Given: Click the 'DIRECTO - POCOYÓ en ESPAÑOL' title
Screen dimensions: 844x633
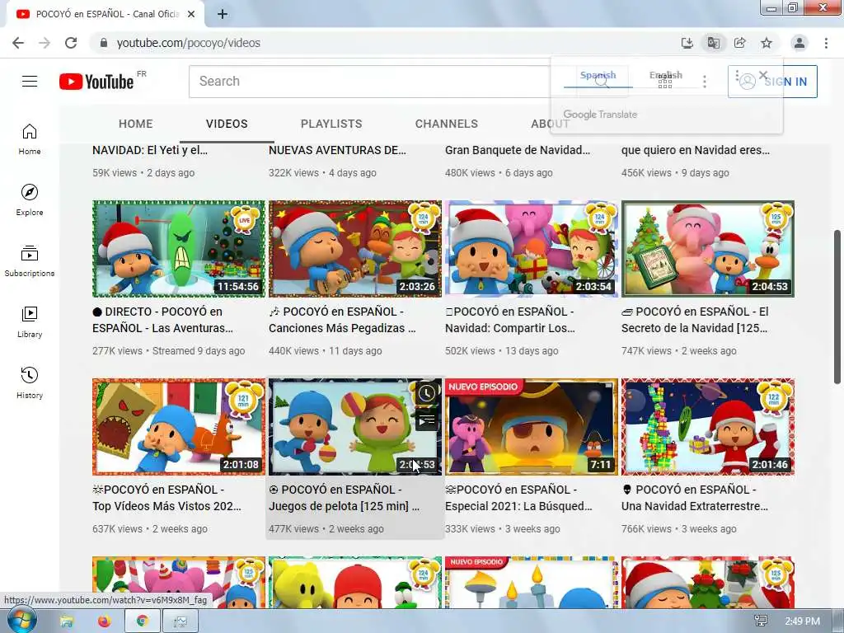Looking at the screenshot, I should coord(162,320).
